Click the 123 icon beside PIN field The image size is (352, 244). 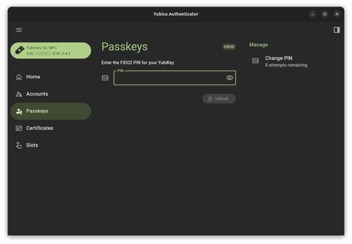pyautogui.click(x=105, y=78)
